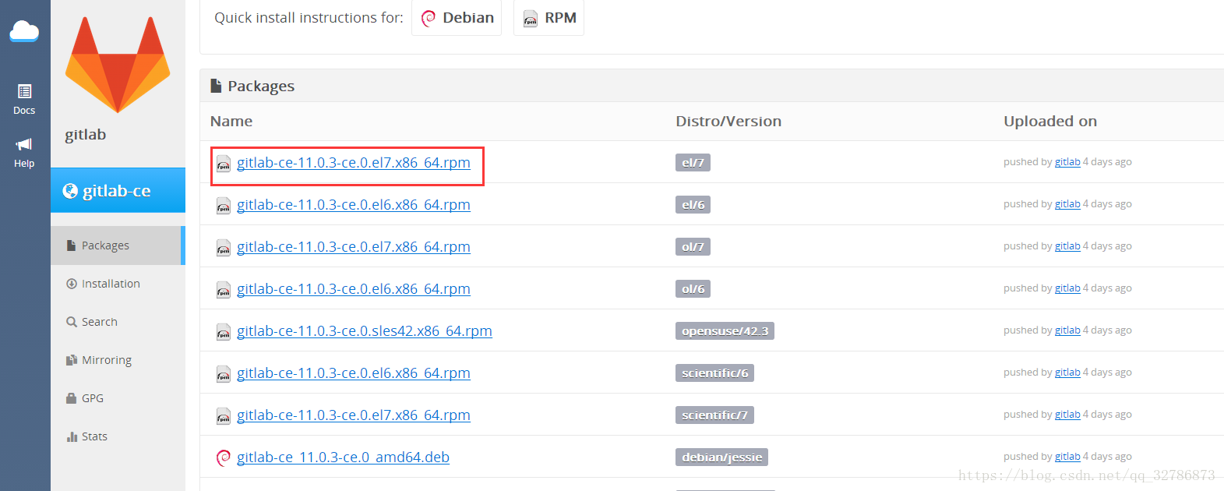Open the Installation sidebar item
This screenshot has width=1224, height=491.
tap(103, 284)
